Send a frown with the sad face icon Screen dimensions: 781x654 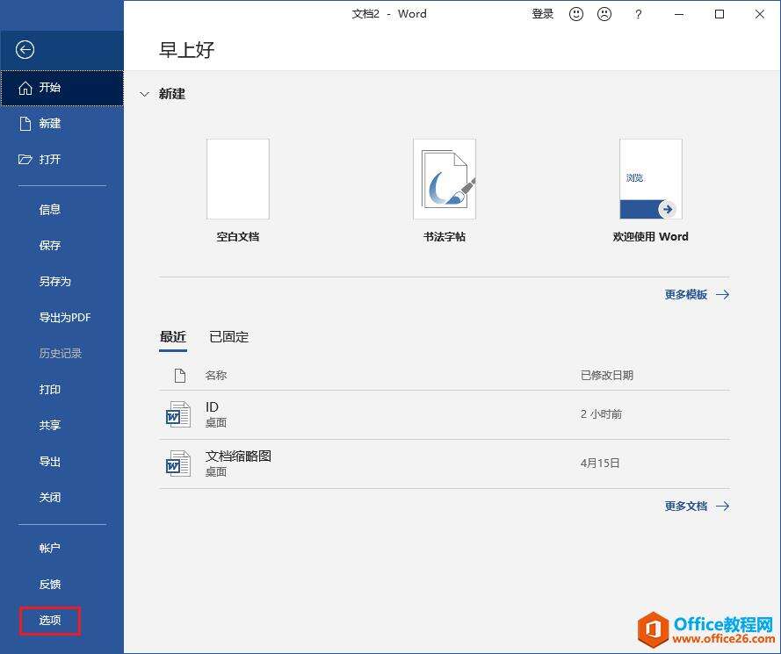(x=604, y=14)
